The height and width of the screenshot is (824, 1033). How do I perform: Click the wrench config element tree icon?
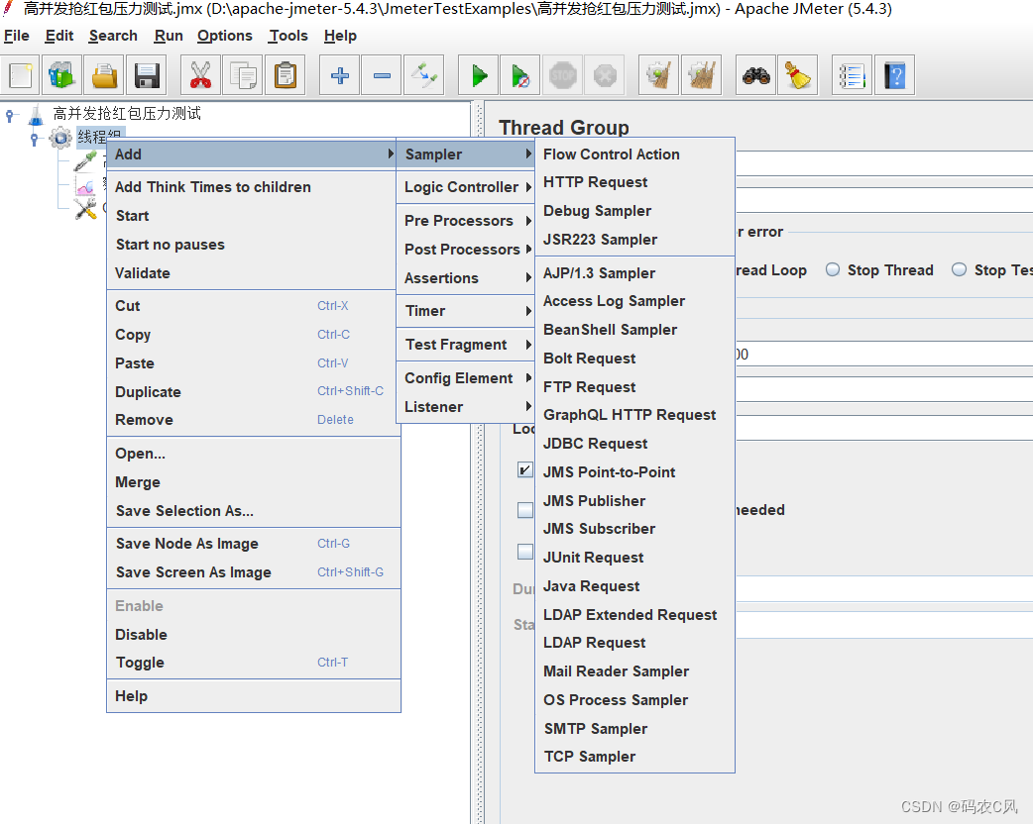pyautogui.click(x=85, y=210)
